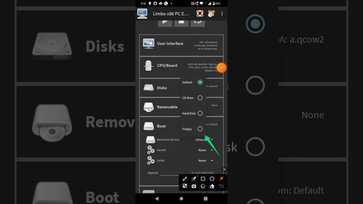The image size is (363, 204).
Task: Select the Default boot device radio
Action: (200, 82)
